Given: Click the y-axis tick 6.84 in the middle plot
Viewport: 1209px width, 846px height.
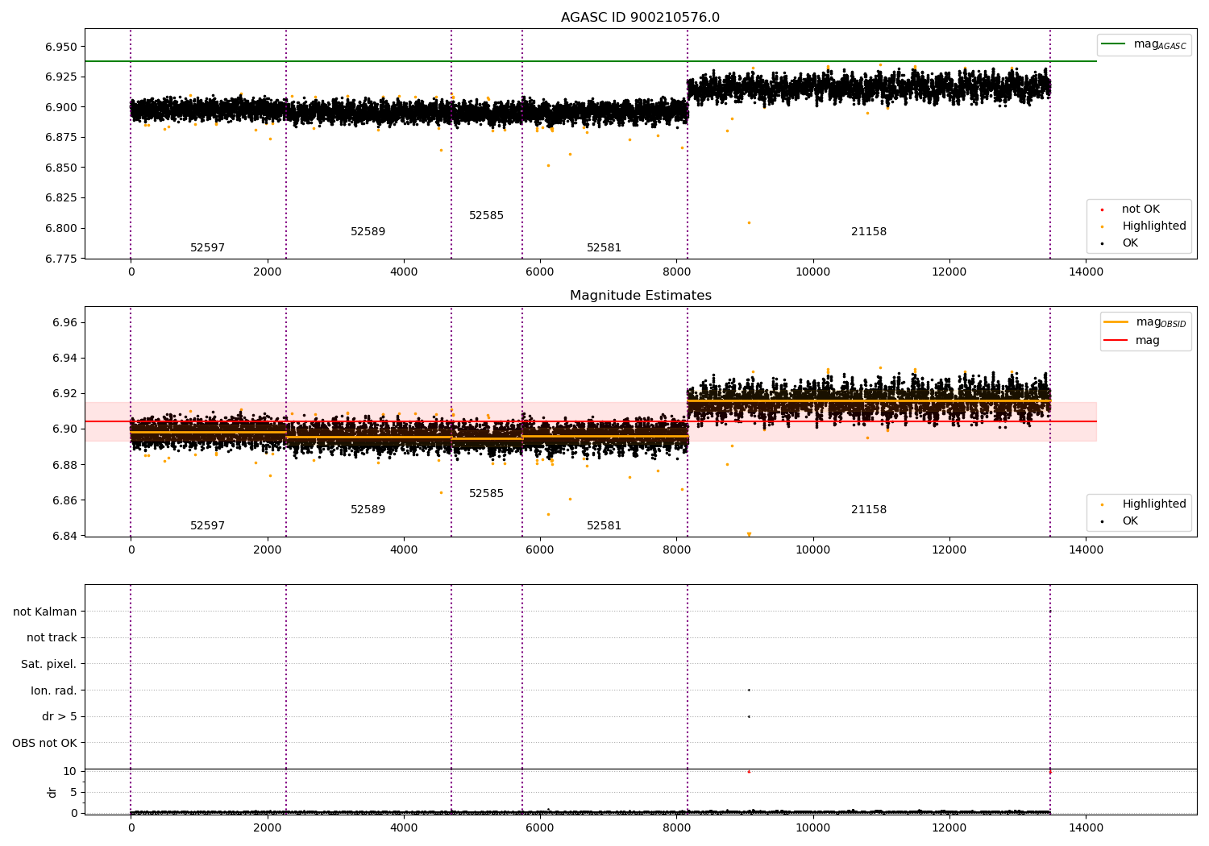Looking at the screenshot, I should (x=64, y=536).
